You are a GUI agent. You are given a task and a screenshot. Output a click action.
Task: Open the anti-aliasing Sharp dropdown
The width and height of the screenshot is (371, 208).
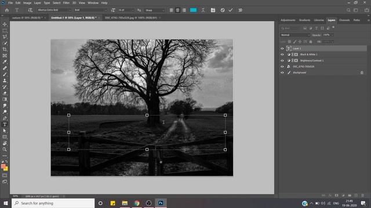click(155, 10)
